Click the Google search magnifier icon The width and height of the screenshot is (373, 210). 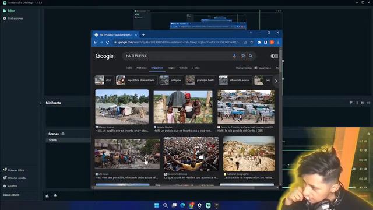click(x=251, y=56)
